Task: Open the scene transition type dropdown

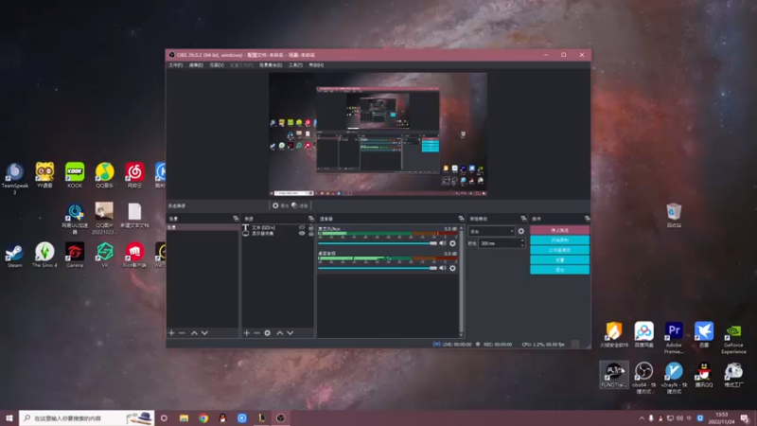Action: [491, 231]
